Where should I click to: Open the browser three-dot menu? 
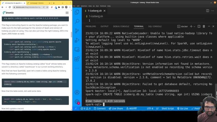coord(70,7)
